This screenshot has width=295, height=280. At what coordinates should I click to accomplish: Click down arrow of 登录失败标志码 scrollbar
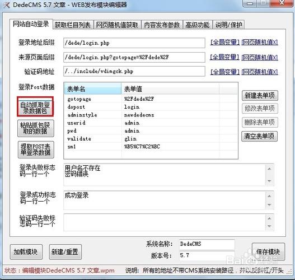[x=269, y=181]
